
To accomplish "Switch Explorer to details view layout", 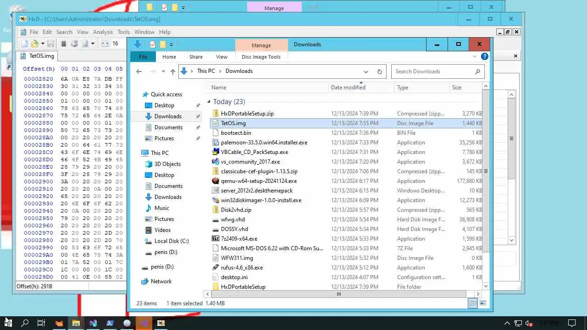I will pyautogui.click(x=473, y=303).
